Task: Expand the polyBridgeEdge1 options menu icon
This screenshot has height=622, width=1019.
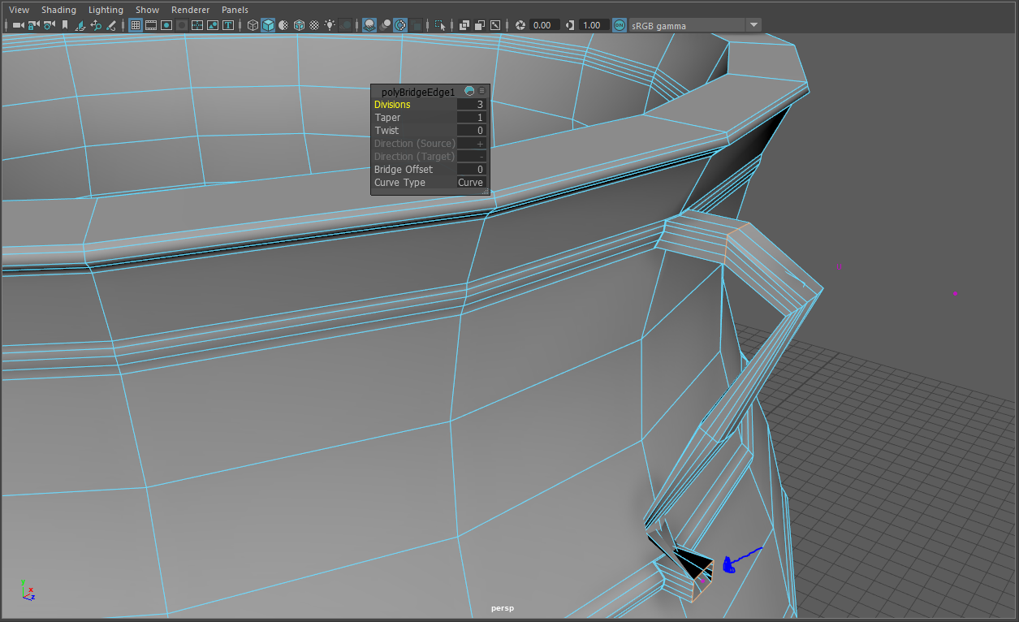Action: point(481,91)
